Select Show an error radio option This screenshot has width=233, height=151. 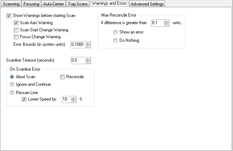[x=116, y=32]
